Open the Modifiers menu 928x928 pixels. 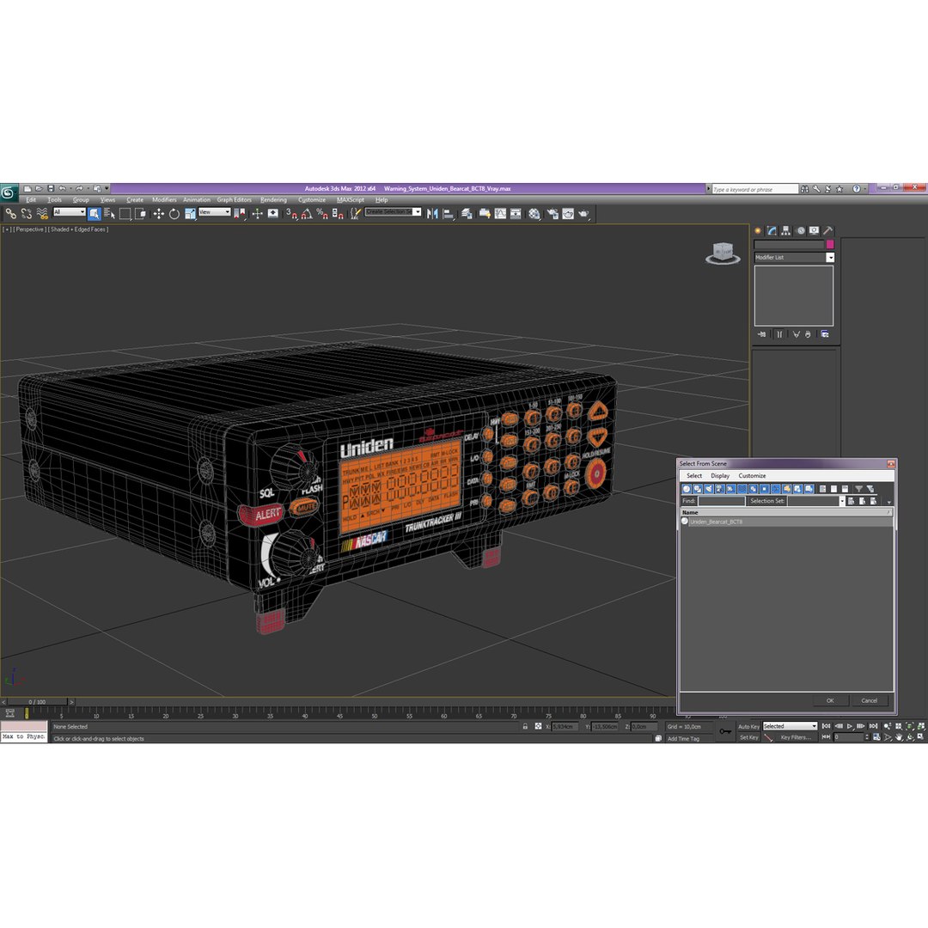click(x=164, y=200)
